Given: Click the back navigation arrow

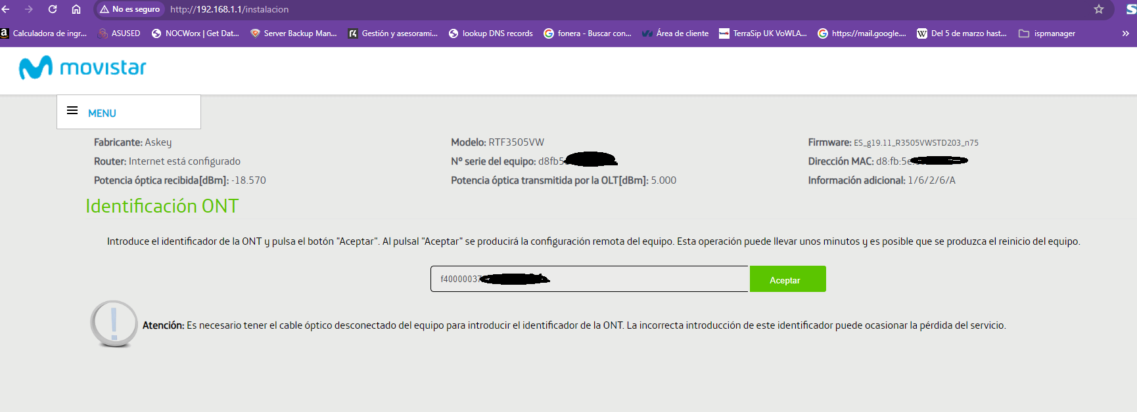Looking at the screenshot, I should (x=6, y=9).
